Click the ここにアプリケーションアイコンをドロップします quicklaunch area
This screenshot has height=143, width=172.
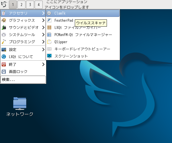[x=67, y=5]
